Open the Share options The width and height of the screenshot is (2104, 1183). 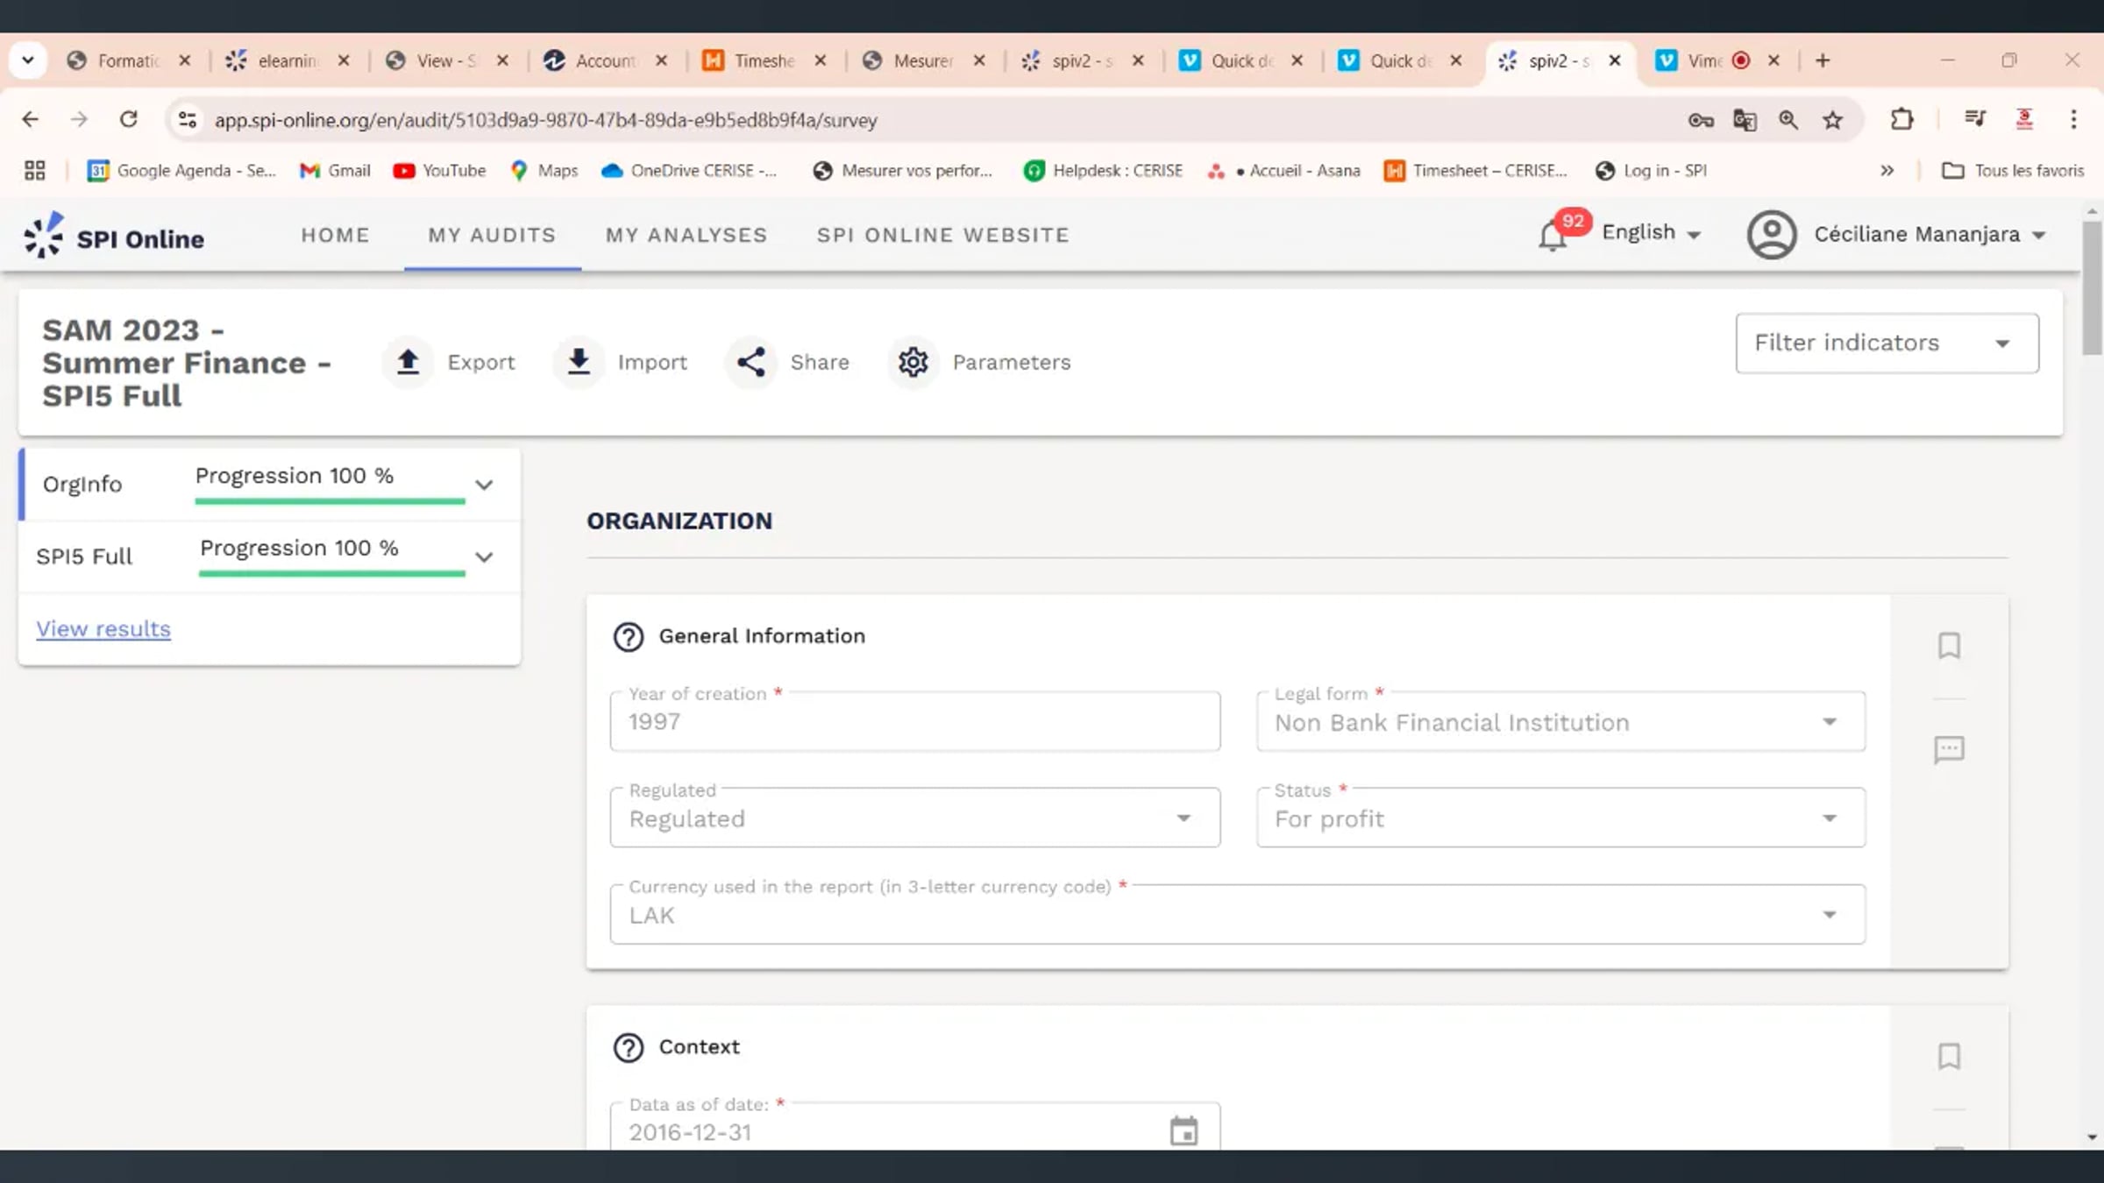(750, 362)
